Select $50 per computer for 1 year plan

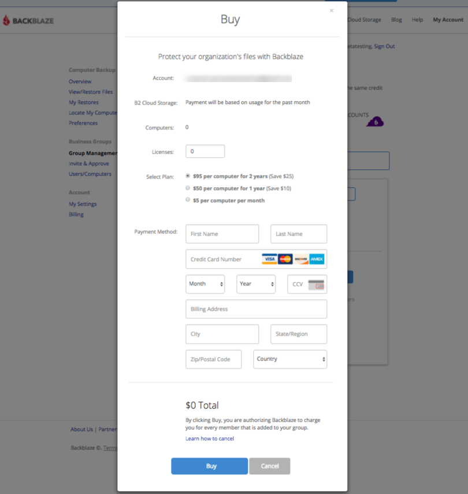tap(188, 188)
